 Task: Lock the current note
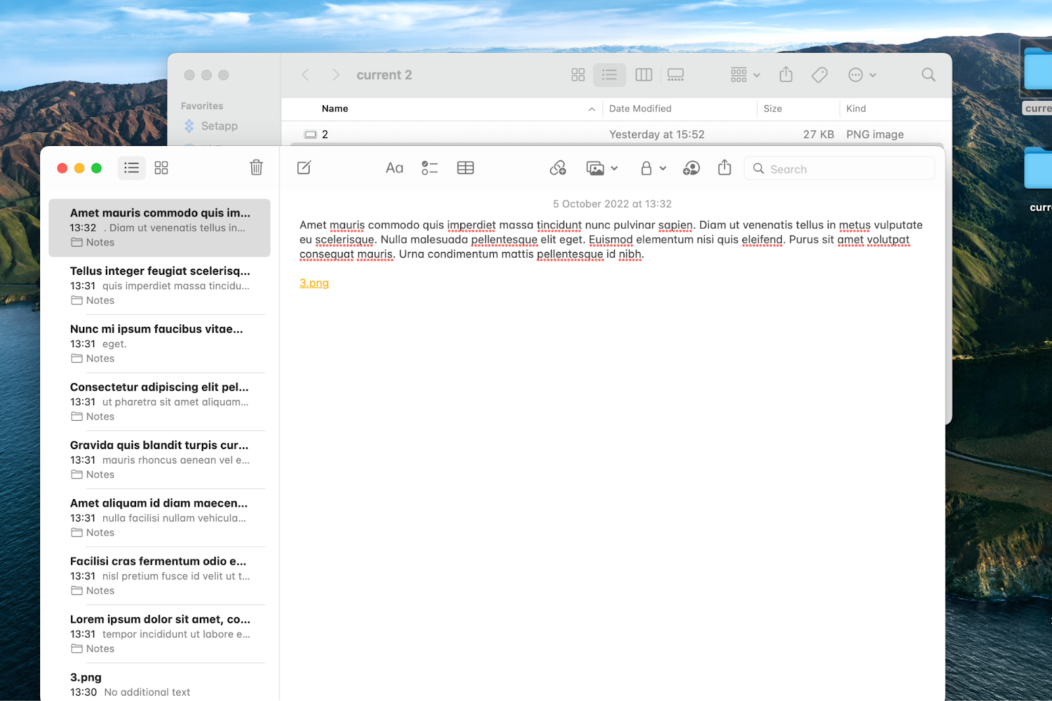647,168
